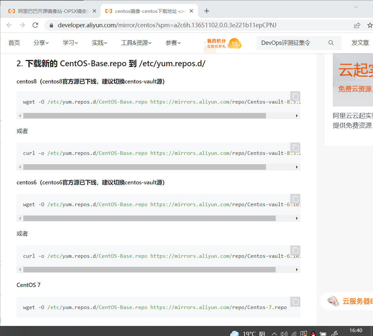Click the CentOS 7 wget command line
The height and width of the screenshot is (336, 373).
[155, 307]
